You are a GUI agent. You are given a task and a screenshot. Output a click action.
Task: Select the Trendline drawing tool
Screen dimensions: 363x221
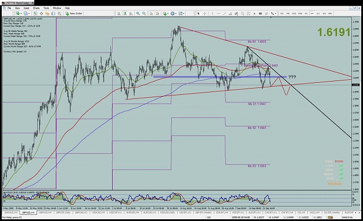(224, 14)
